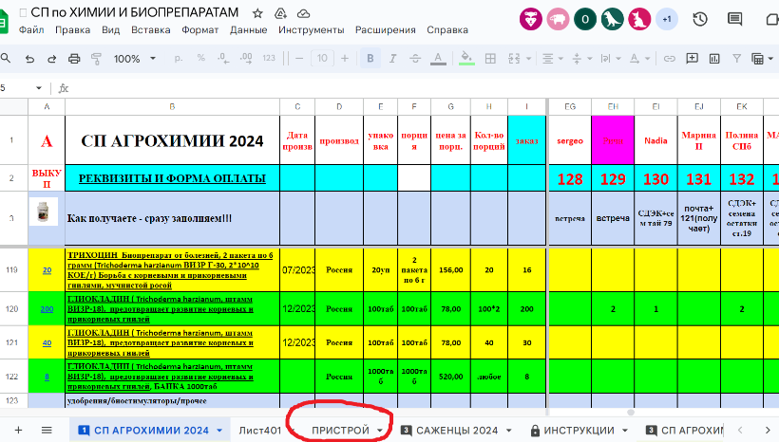Open horizontal align dropdown
Image resolution: width=779 pixels, height=442 pixels.
[x=551, y=59]
